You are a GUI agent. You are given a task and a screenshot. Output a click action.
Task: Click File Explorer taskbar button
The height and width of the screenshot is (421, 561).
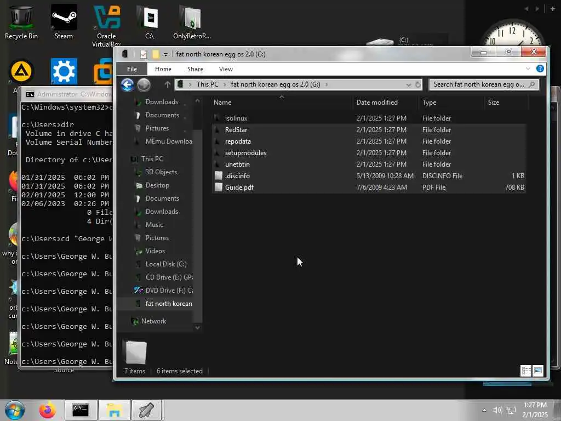click(x=114, y=410)
